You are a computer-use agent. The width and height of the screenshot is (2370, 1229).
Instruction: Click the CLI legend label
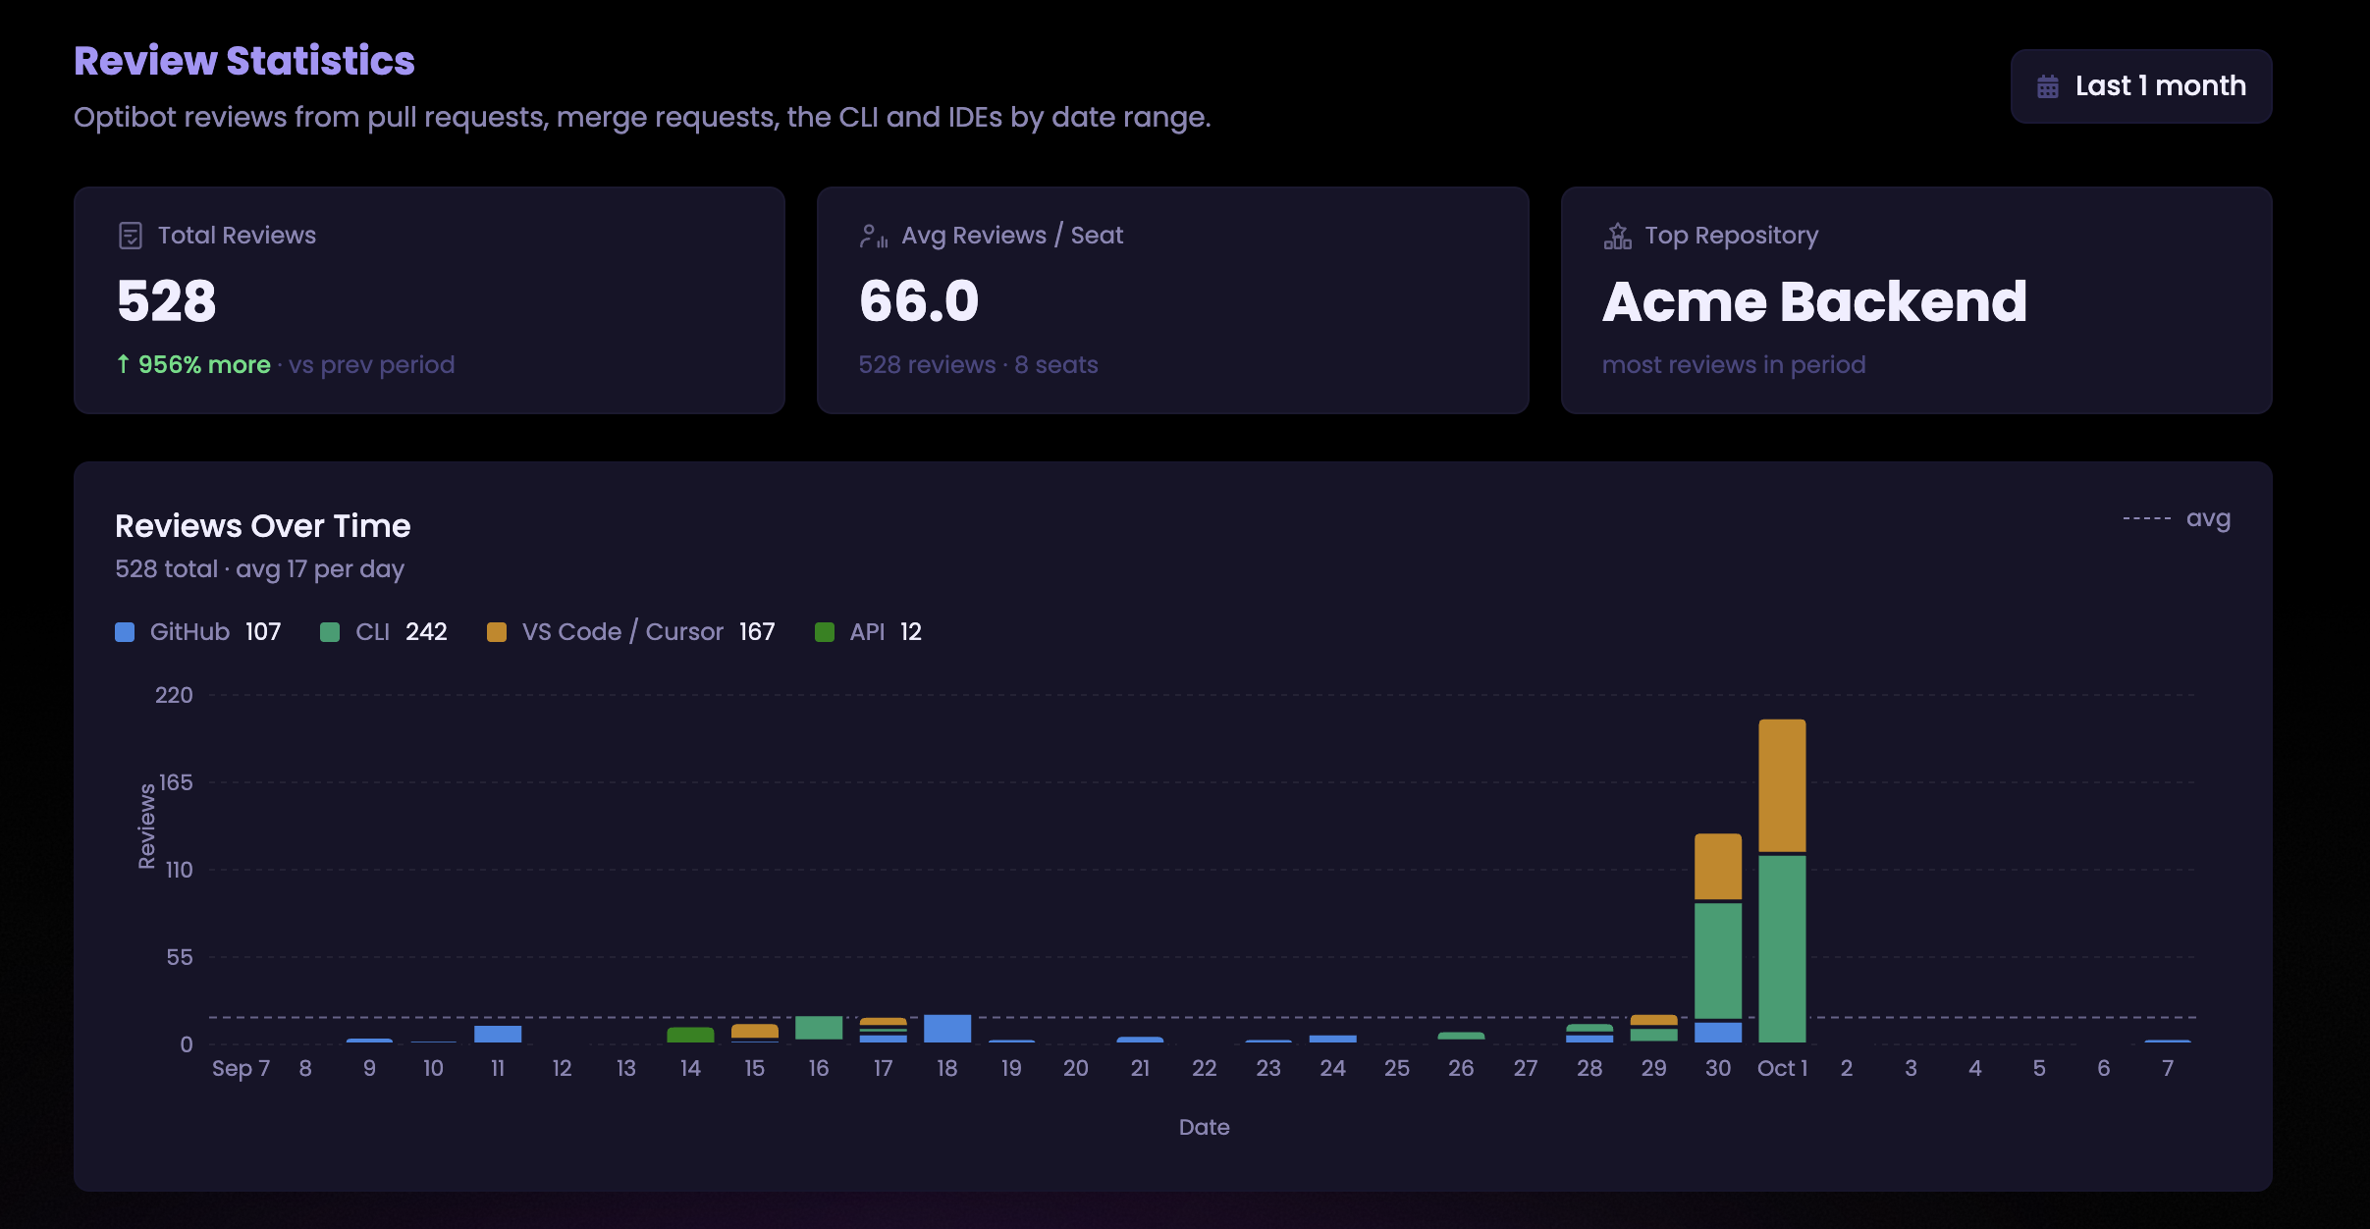373,632
